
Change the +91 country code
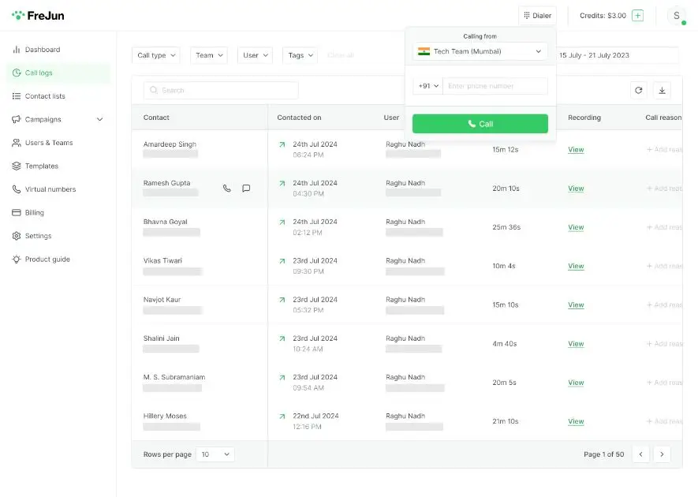(427, 86)
